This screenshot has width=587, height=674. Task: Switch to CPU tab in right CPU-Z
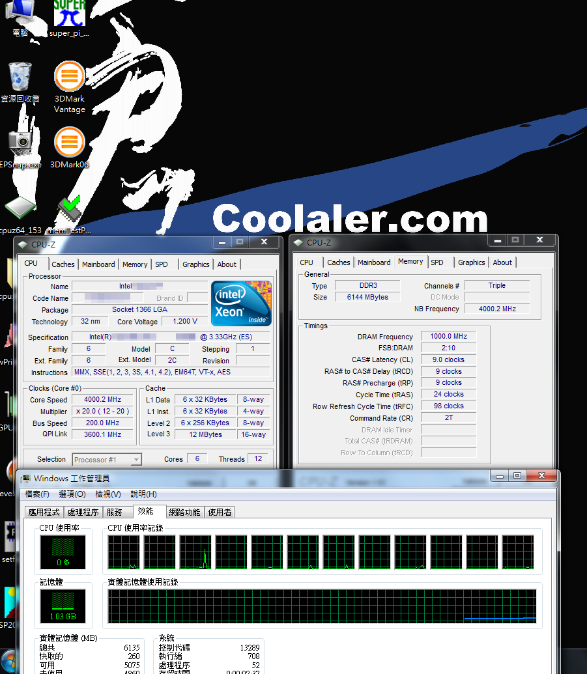[307, 262]
